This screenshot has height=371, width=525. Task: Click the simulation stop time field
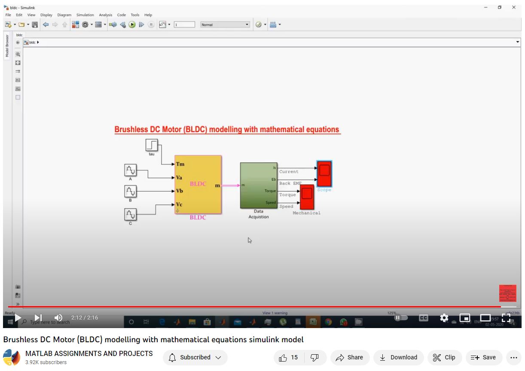184,25
